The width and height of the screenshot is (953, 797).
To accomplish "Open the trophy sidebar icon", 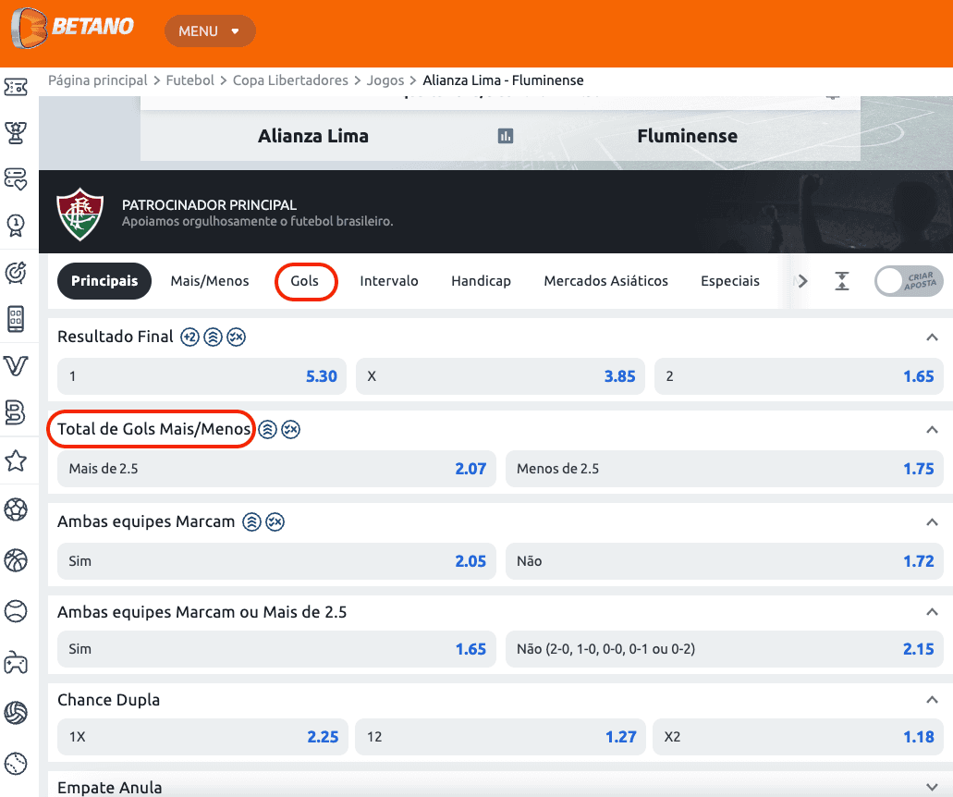I will coord(16,132).
